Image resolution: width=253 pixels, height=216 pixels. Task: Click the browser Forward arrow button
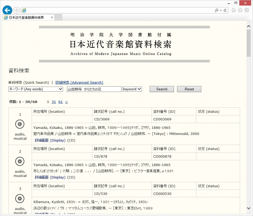click(x=17, y=10)
